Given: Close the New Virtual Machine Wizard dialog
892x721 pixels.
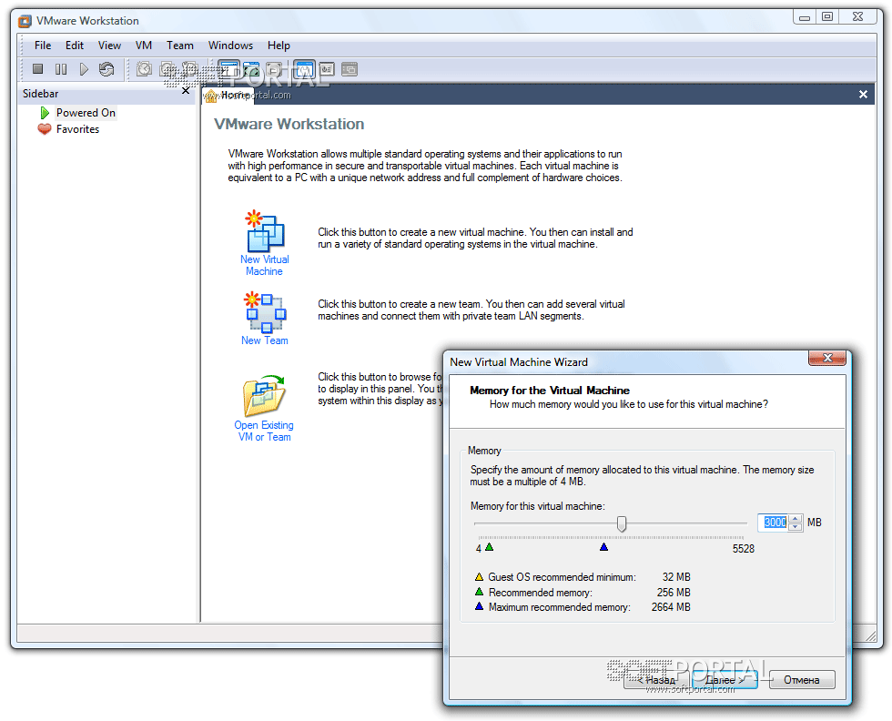Looking at the screenshot, I should 827,358.
